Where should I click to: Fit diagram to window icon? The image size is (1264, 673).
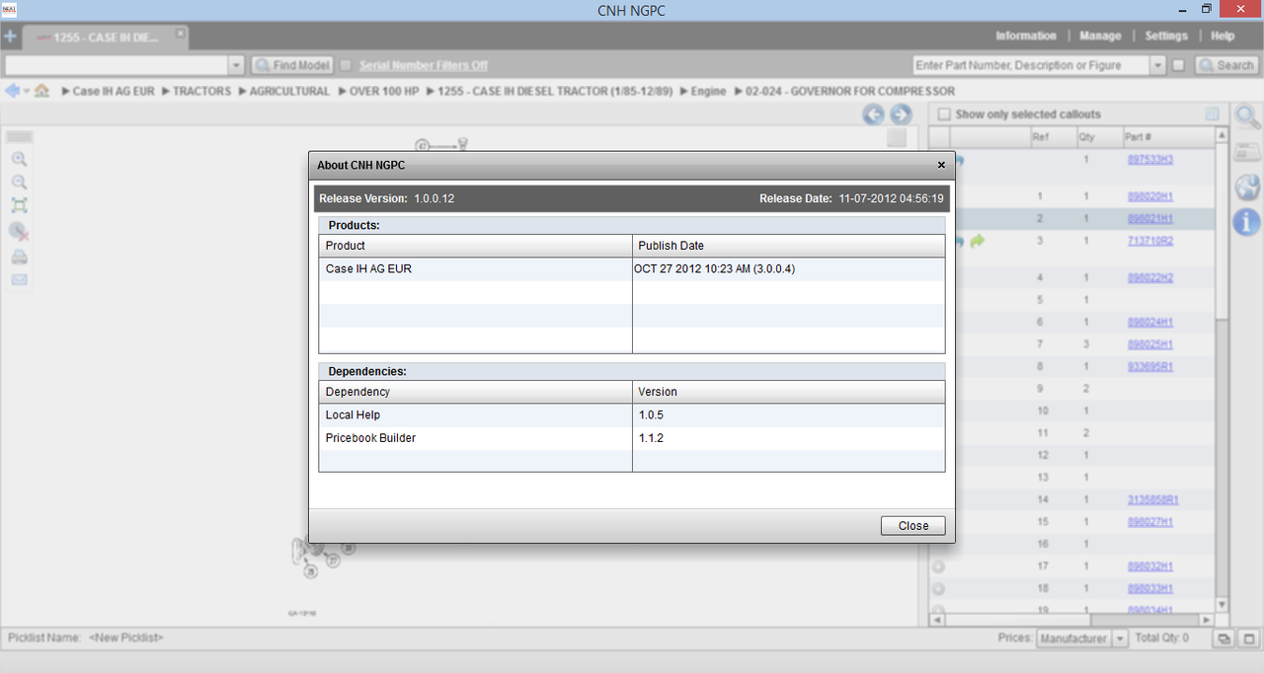19,205
